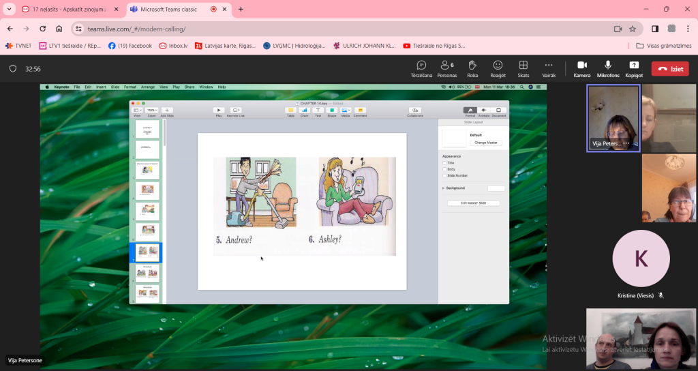Image resolution: width=698 pixels, height=371 pixels.
Task: Click Keynote Live in the toolbar
Action: [235, 110]
